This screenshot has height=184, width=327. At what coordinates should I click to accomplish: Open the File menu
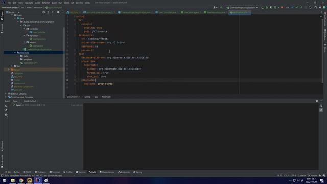[x=9, y=3]
